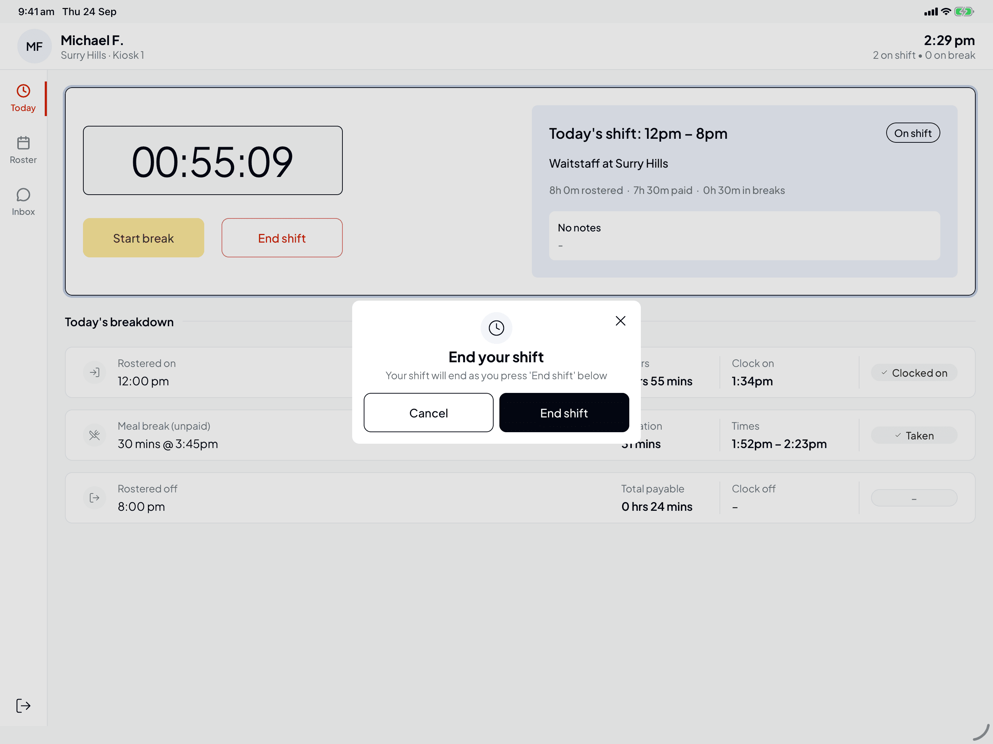Click 0 hrs 24 mins total payable

tap(657, 507)
